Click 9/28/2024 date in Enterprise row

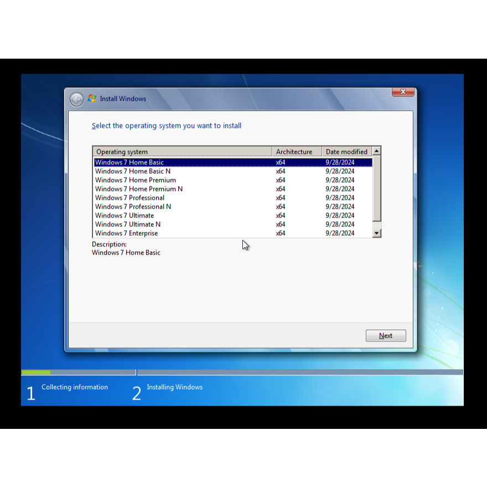pyautogui.click(x=340, y=233)
